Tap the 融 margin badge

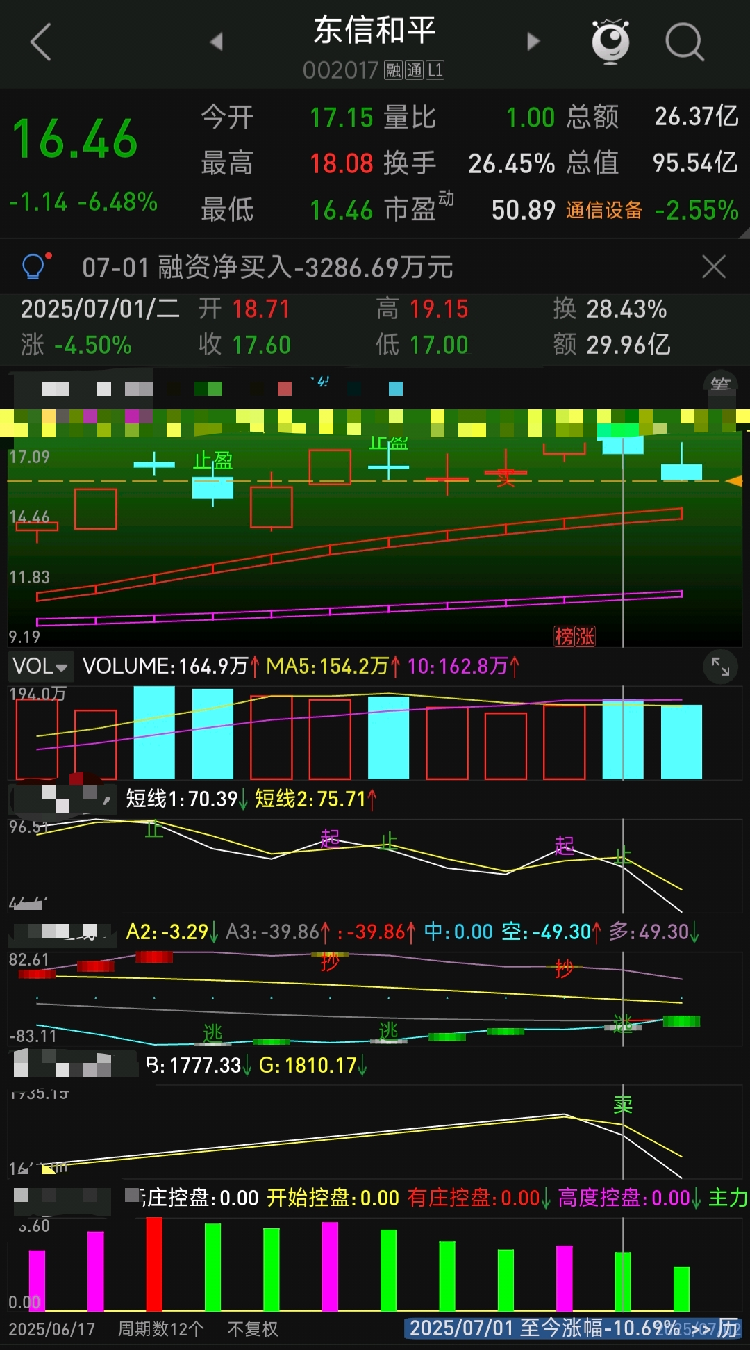tap(394, 70)
